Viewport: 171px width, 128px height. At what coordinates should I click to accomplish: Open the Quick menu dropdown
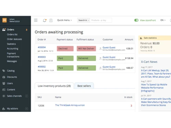(x=64, y=20)
